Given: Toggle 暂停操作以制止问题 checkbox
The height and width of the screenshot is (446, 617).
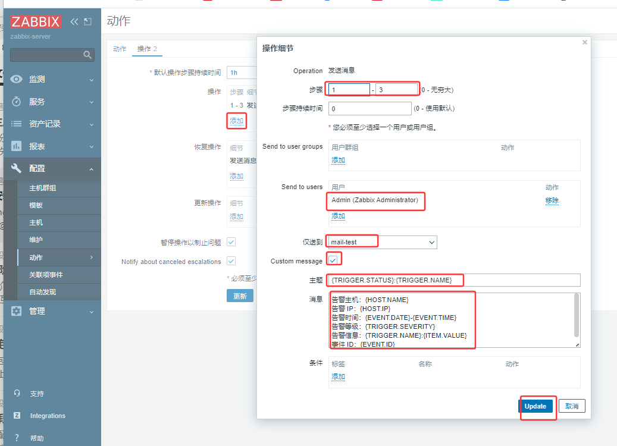Looking at the screenshot, I should coord(231,242).
